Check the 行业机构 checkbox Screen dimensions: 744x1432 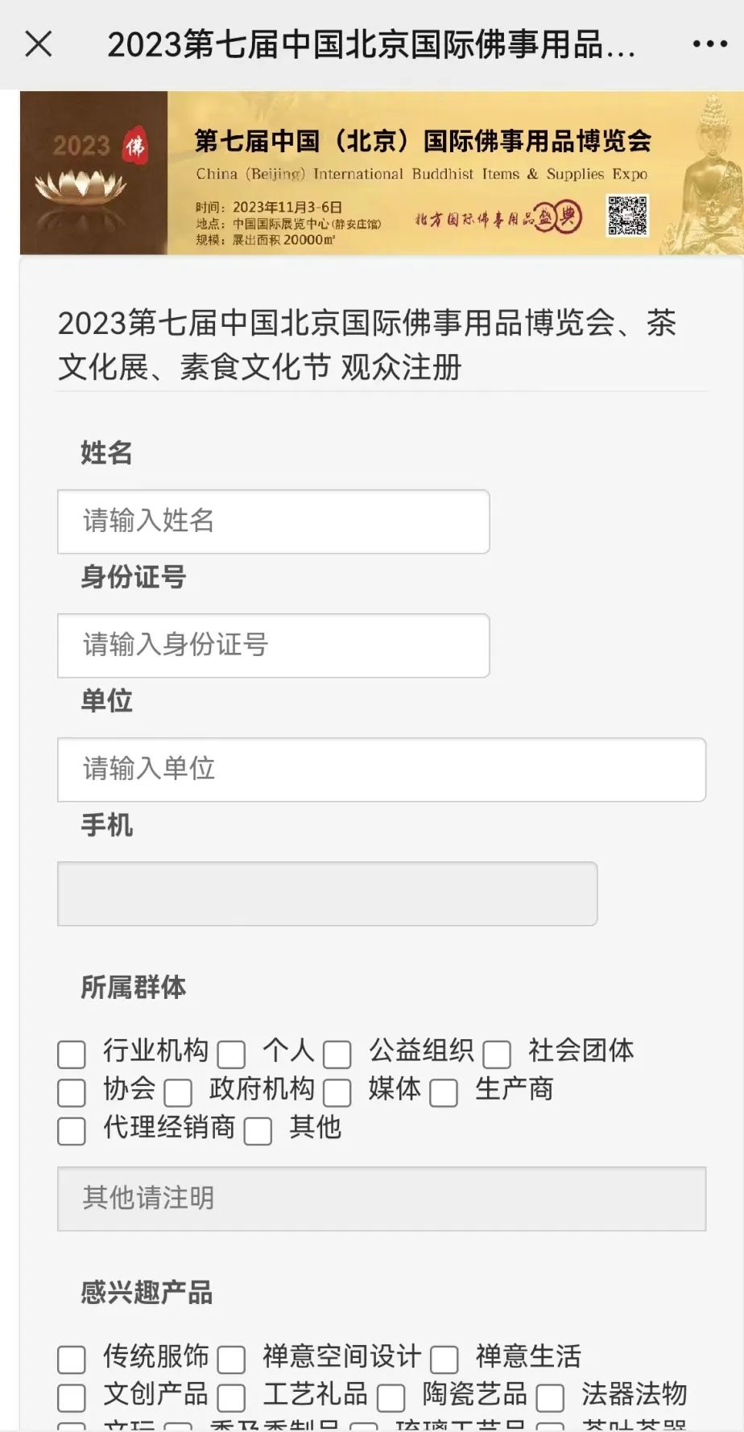[72, 1054]
